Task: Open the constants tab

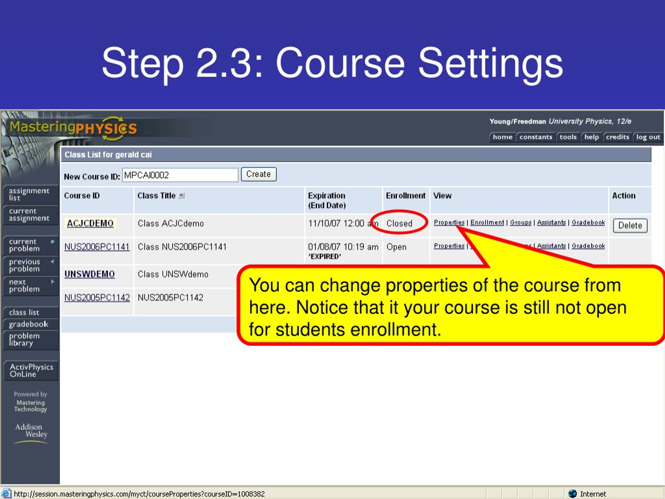Action: (536, 137)
